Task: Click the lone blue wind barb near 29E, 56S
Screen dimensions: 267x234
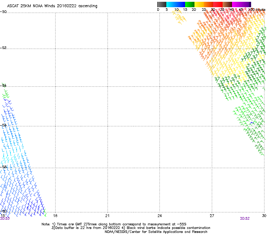Action: 252,123
